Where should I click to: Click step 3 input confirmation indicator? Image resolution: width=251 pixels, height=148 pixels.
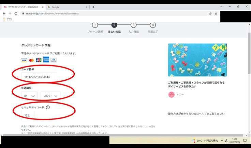(134, 25)
